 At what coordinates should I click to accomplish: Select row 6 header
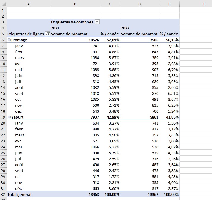pos(3,40)
